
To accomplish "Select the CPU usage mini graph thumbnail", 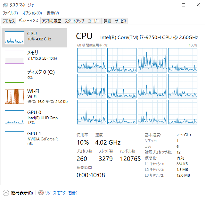I will (14, 38).
